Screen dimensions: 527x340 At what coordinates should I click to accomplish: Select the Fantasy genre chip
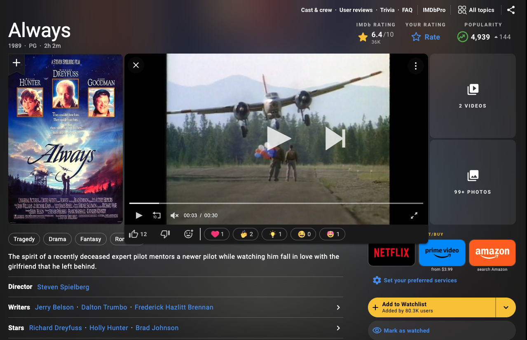point(91,239)
